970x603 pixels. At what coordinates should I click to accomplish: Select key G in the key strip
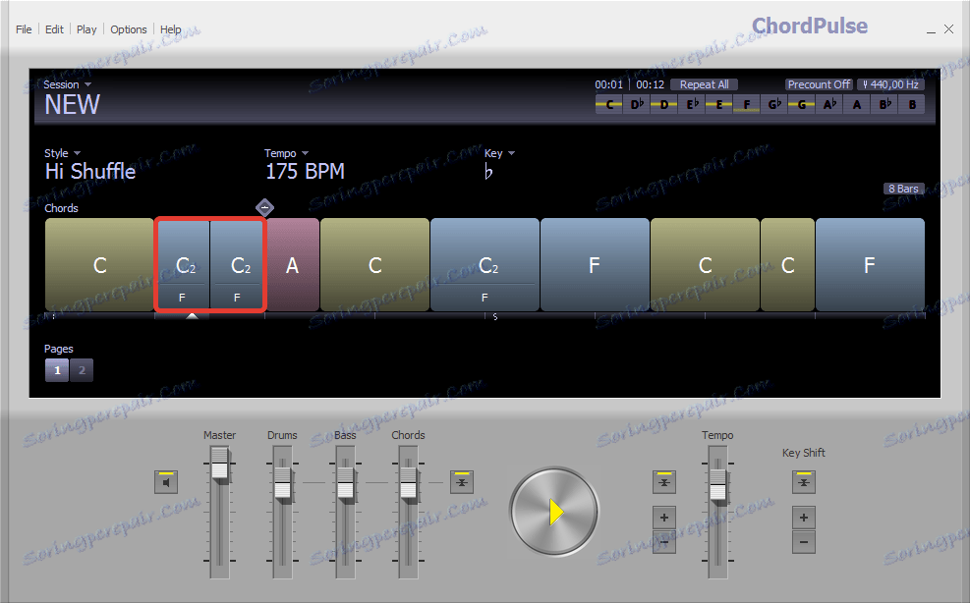tap(802, 104)
